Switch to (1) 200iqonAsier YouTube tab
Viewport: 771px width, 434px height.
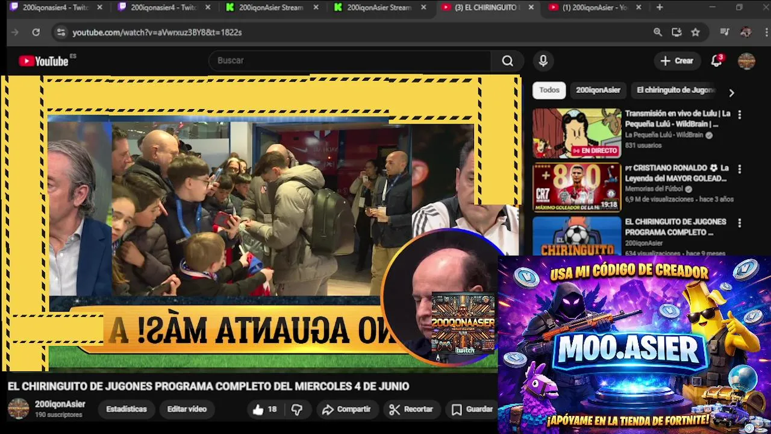pyautogui.click(x=596, y=7)
